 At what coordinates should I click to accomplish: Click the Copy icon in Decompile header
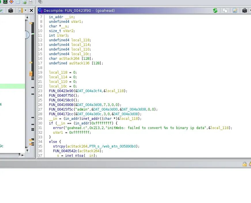pos(225,11)
